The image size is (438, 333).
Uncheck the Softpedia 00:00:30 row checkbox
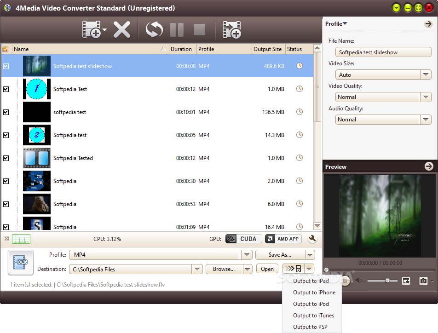tap(6, 181)
